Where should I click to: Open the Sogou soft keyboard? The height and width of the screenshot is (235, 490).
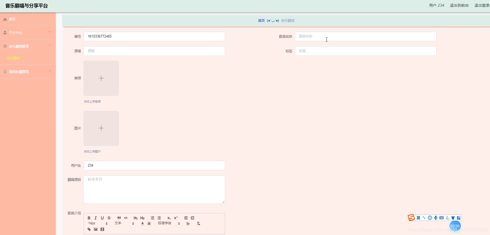pos(442,218)
